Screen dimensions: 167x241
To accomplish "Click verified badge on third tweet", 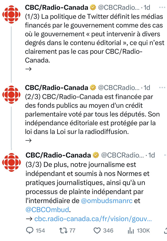I will point(96,155).
